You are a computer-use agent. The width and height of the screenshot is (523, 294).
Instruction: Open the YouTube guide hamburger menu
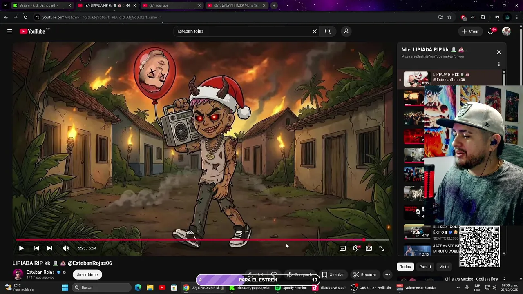tap(10, 31)
